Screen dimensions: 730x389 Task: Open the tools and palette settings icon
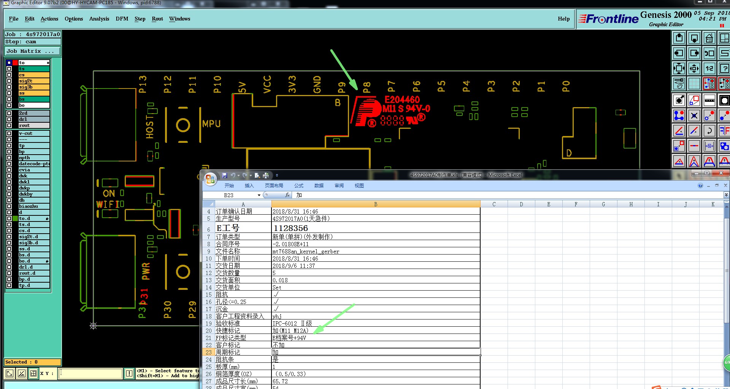679,84
